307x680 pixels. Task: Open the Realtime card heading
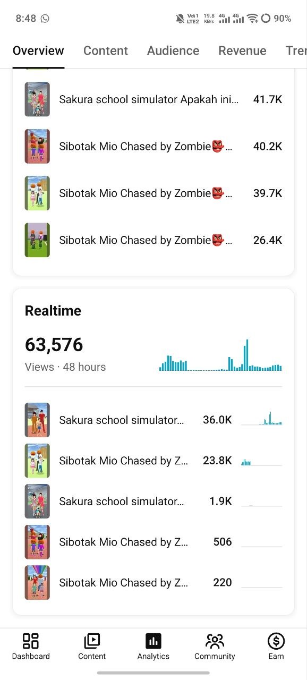click(x=53, y=311)
